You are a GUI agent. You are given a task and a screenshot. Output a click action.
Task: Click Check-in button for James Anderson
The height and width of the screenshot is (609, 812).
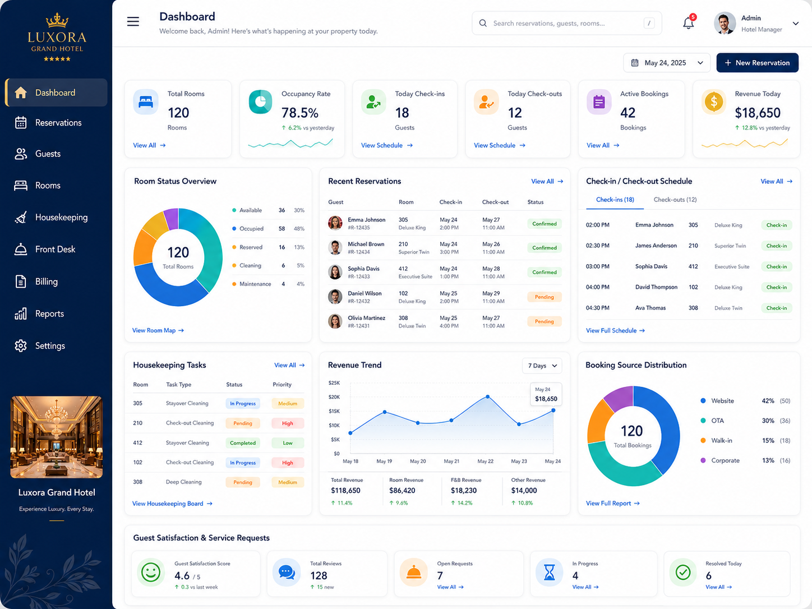click(777, 246)
